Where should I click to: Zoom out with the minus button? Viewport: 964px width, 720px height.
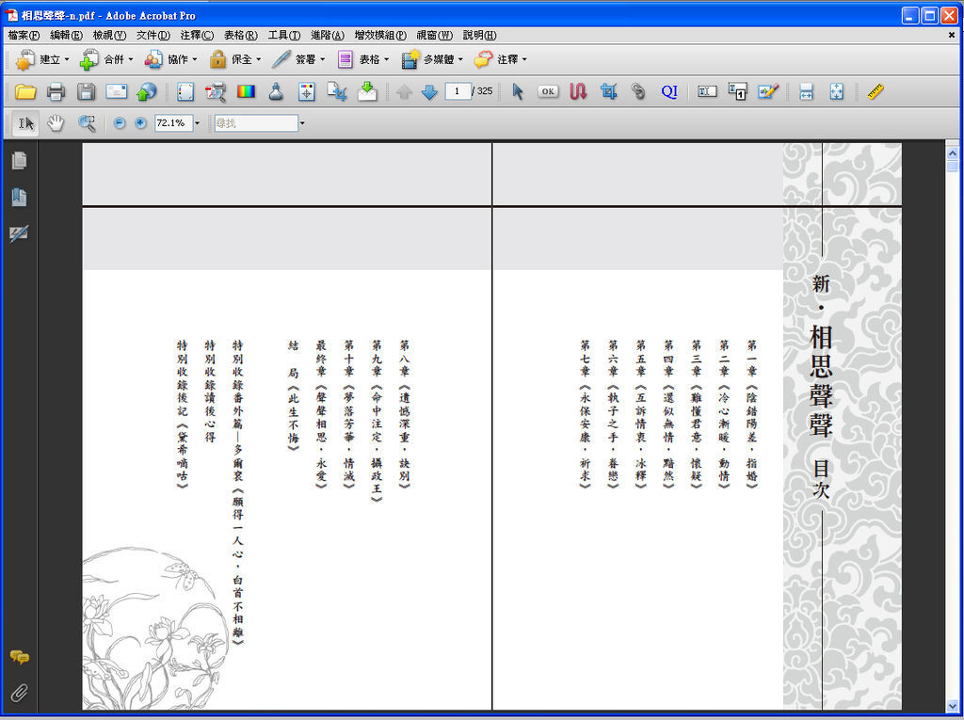(x=120, y=123)
